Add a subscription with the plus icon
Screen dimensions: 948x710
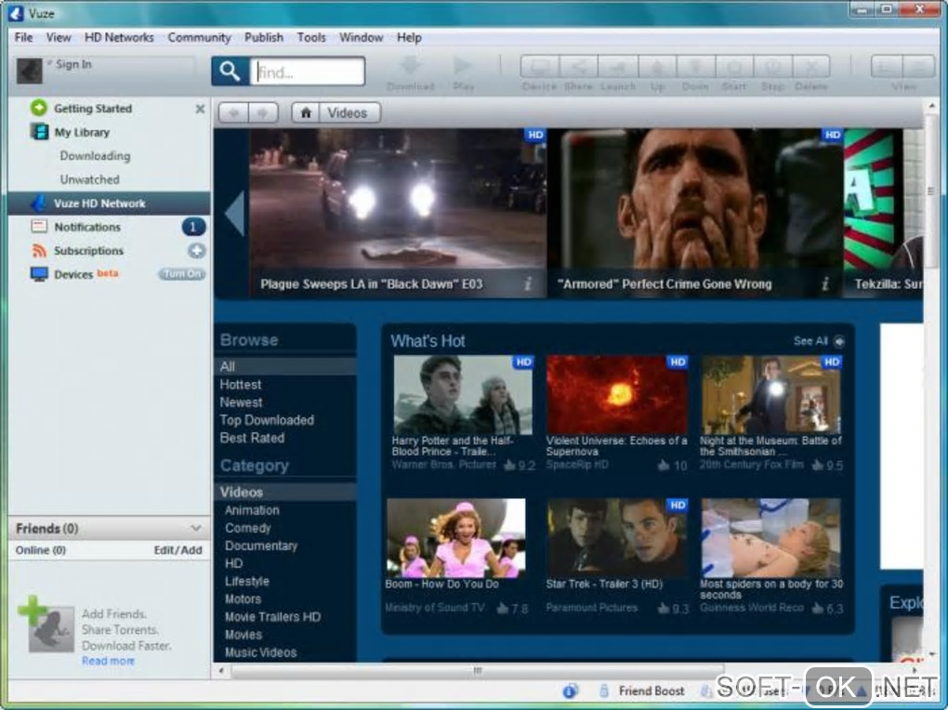pyautogui.click(x=196, y=251)
